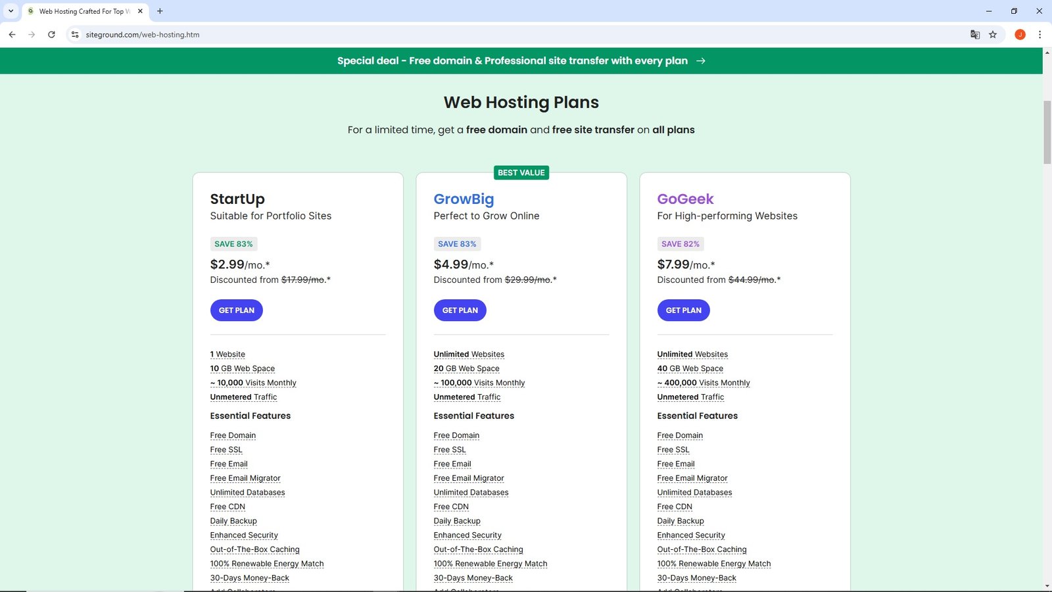1052x592 pixels.
Task: Open site information icon in address bar
Action: (75, 34)
